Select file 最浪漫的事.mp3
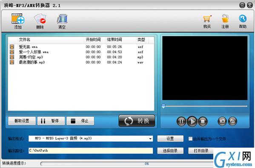 (x=32, y=62)
